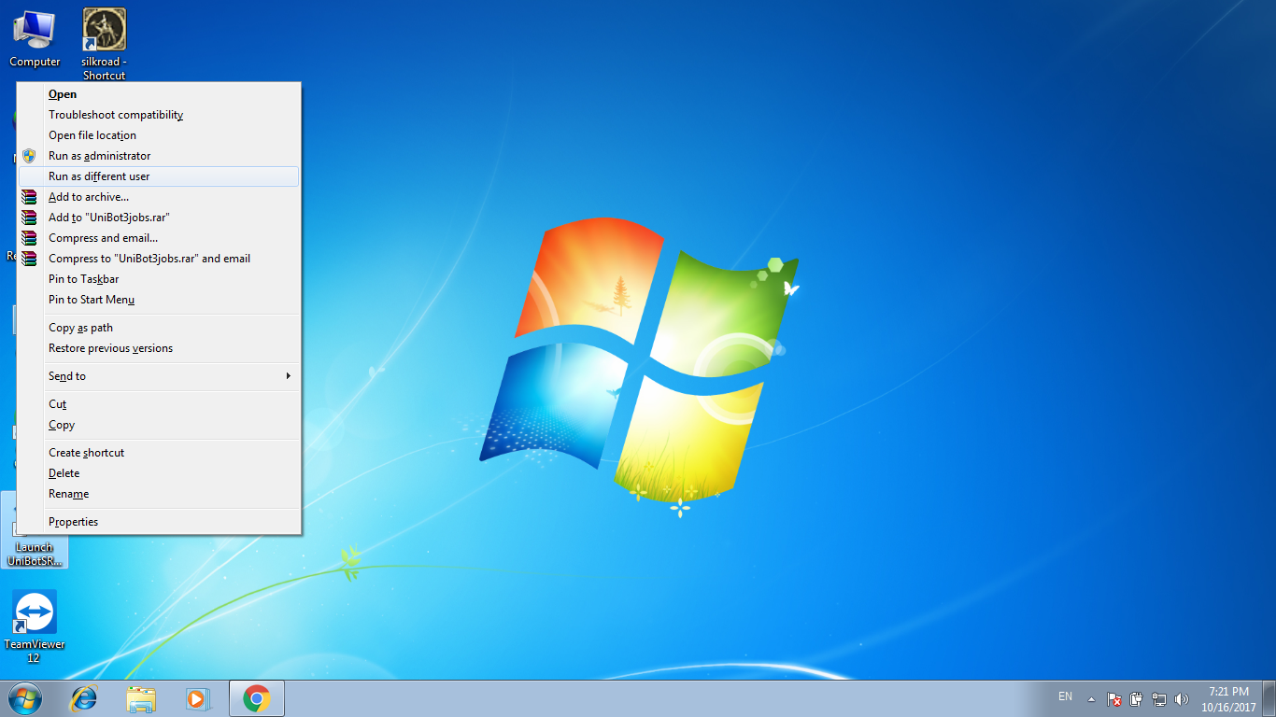Choose Rename in context menu
This screenshot has height=717, width=1276.
159,494
